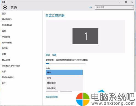Image resolution: width=136 pixels, height=106 pixels.
Task: Select 横向 orientation option
Action: tap(64, 73)
